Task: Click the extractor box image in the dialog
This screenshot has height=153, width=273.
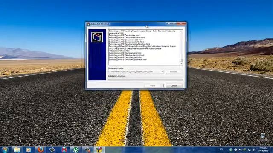Action: [97, 37]
